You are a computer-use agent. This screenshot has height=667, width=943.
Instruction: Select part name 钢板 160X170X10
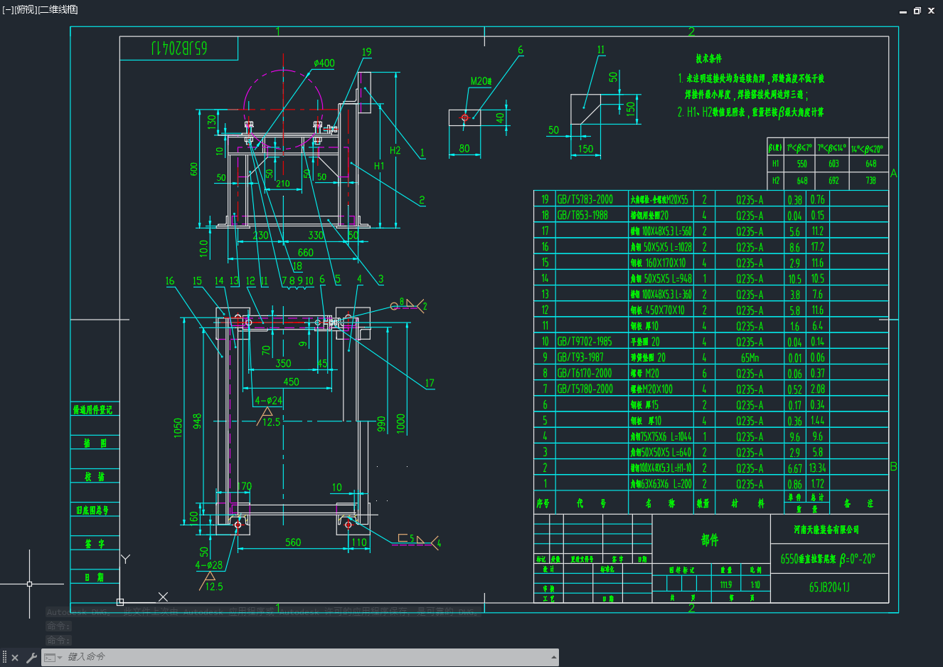click(x=659, y=263)
